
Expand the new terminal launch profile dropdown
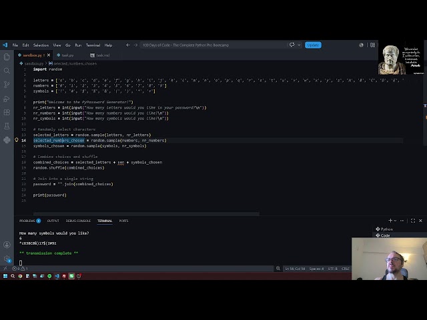(x=395, y=221)
